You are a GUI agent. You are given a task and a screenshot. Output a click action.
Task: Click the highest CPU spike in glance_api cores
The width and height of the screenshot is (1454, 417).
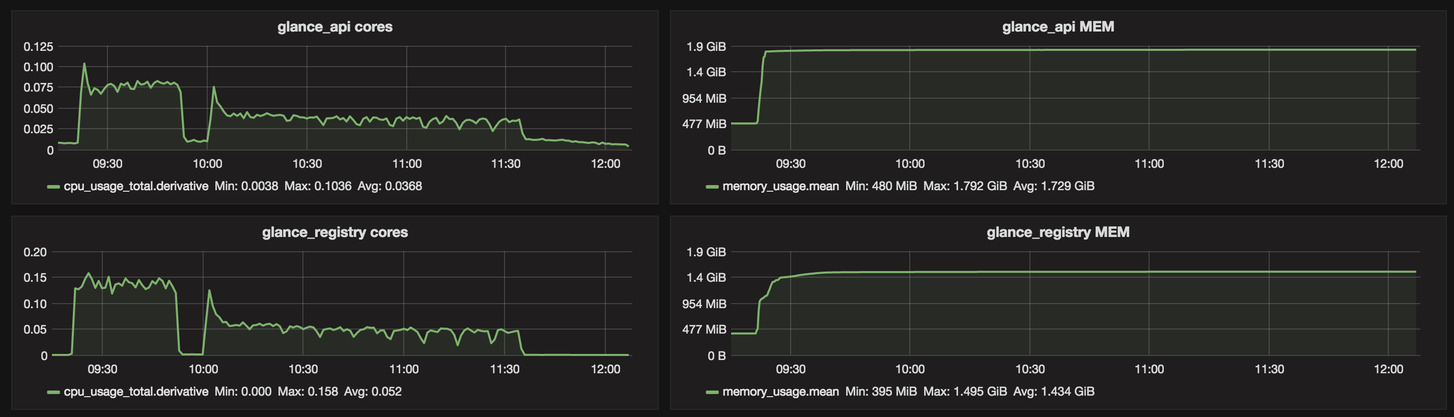pyautogui.click(x=85, y=64)
